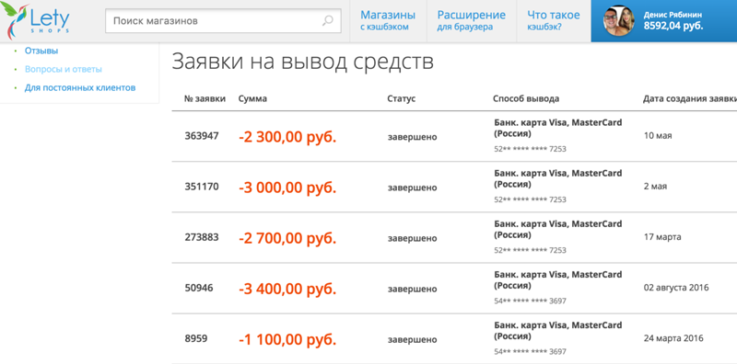Open Что такое кэшбэк? page
Viewport: 737px width, 364px height.
click(554, 20)
